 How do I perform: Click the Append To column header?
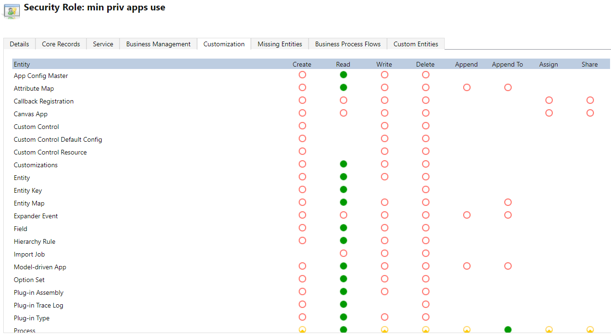(x=507, y=64)
